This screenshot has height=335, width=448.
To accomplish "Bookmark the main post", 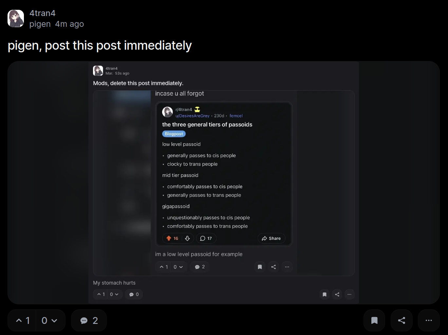I will pyautogui.click(x=374, y=321).
